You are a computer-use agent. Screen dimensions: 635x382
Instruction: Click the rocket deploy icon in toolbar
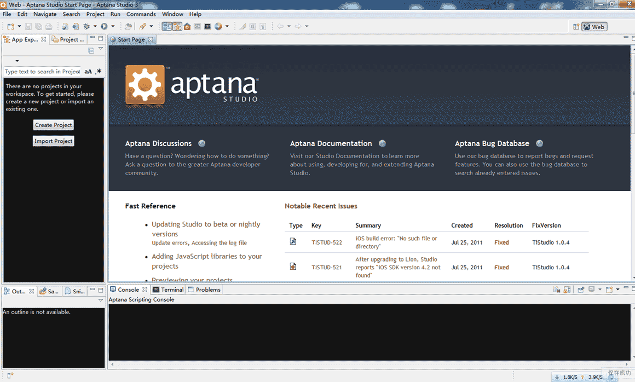[x=142, y=26]
